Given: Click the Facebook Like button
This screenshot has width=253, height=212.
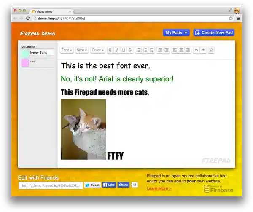Looking at the screenshot, I should coord(109,185).
